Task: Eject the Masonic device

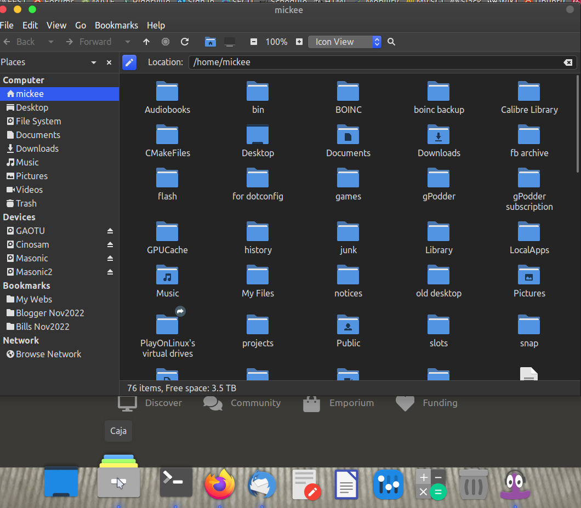Action: (x=110, y=258)
